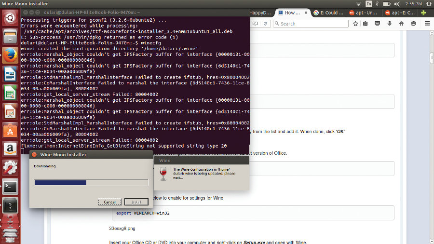Close the Wine Mono Installer dialog

point(34,155)
